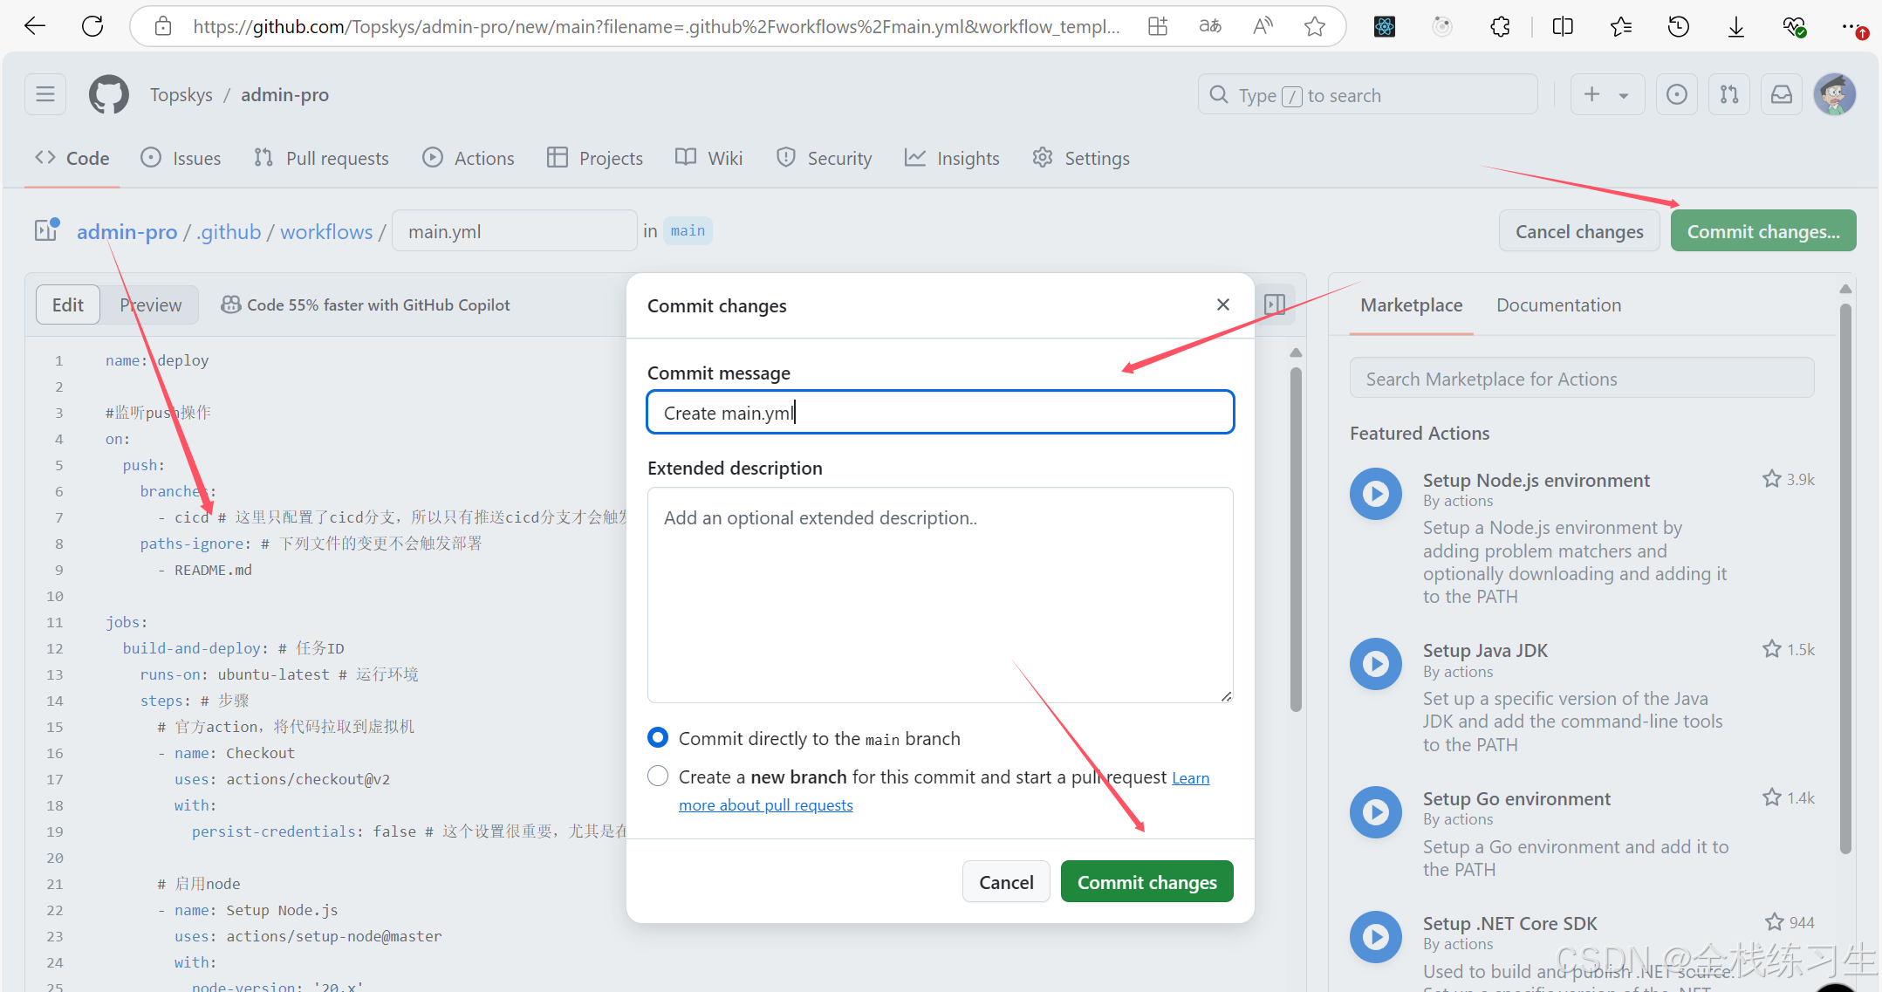This screenshot has height=992, width=1882.
Task: Select Commit directly to the main branch
Action: pos(658,738)
